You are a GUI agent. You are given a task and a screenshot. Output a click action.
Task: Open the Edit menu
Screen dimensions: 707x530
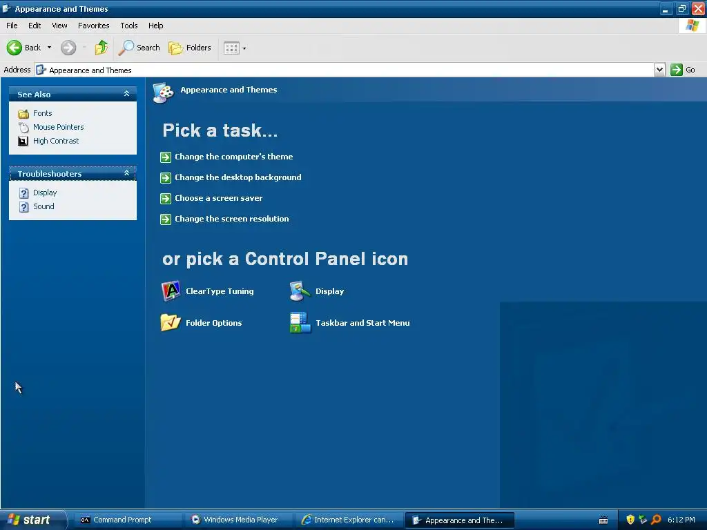35,26
